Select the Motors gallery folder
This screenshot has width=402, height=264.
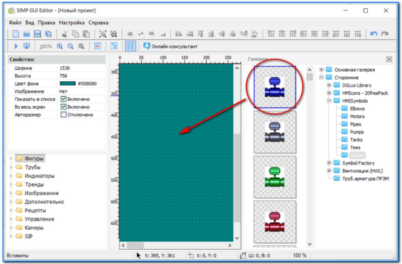[x=353, y=116]
